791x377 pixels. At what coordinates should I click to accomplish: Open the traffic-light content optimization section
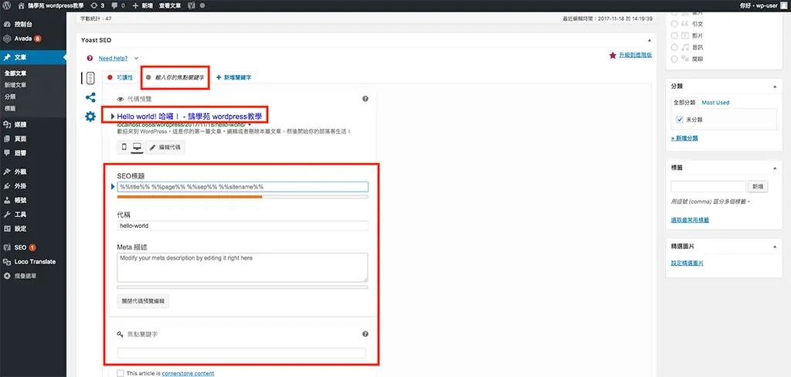(x=90, y=78)
